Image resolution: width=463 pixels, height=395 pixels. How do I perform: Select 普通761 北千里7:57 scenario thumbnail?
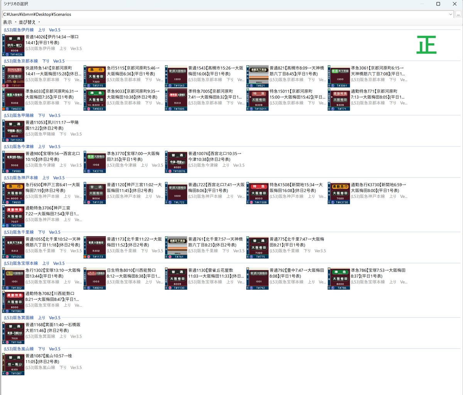[x=176, y=247]
